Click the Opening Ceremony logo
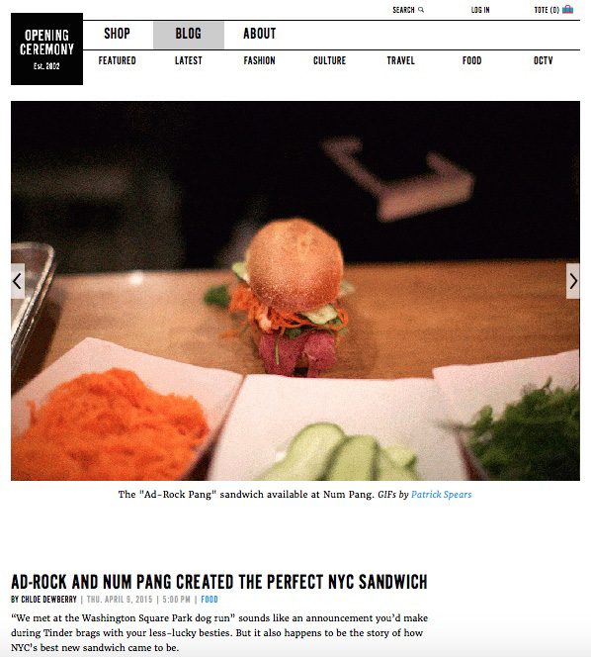 click(46, 49)
